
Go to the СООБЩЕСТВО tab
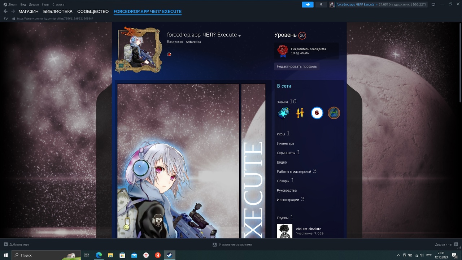[x=93, y=12]
